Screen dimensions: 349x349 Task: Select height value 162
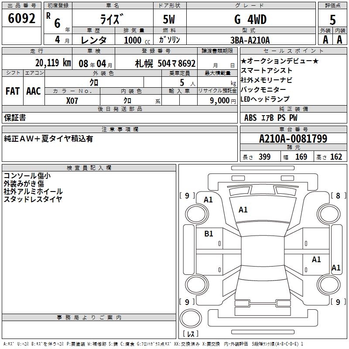pos(336,157)
